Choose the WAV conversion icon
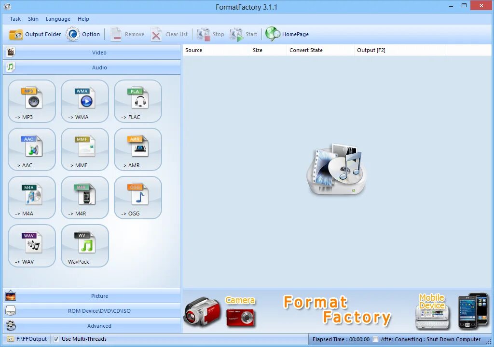The width and height of the screenshot is (494, 347). tap(32, 246)
